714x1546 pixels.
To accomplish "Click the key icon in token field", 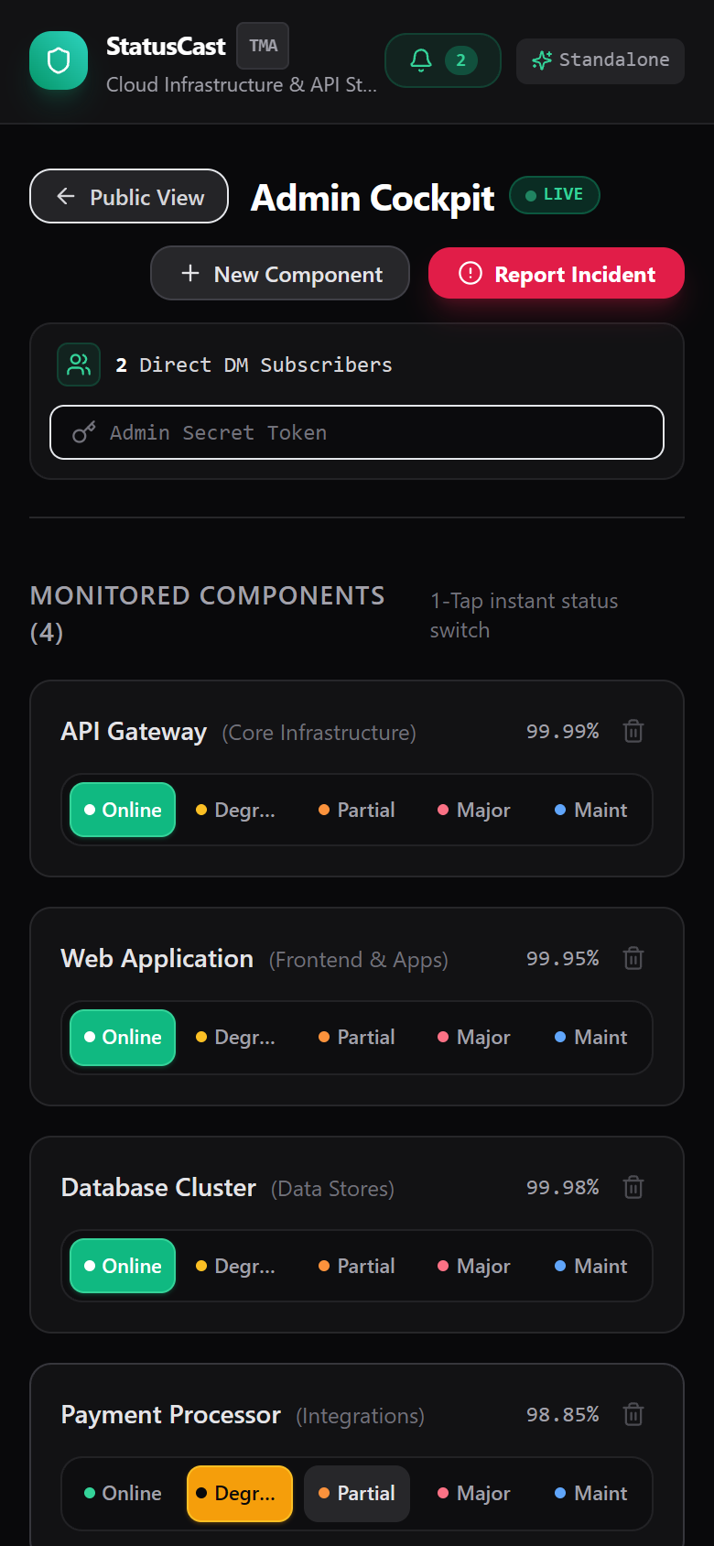I will point(84,432).
